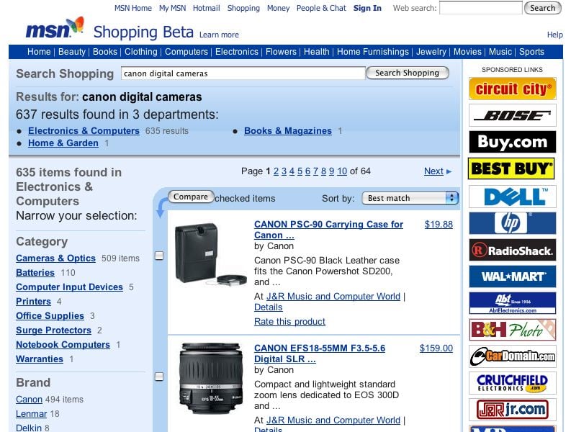
Task: Open the Crutchfield Electronics sponsored logo
Action: coord(513,383)
